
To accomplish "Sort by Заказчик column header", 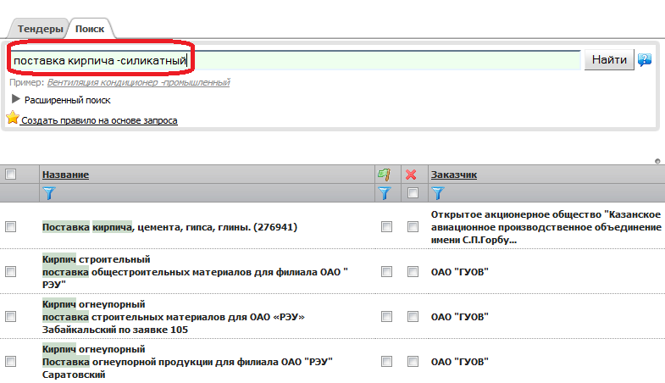I will pyautogui.click(x=454, y=175).
